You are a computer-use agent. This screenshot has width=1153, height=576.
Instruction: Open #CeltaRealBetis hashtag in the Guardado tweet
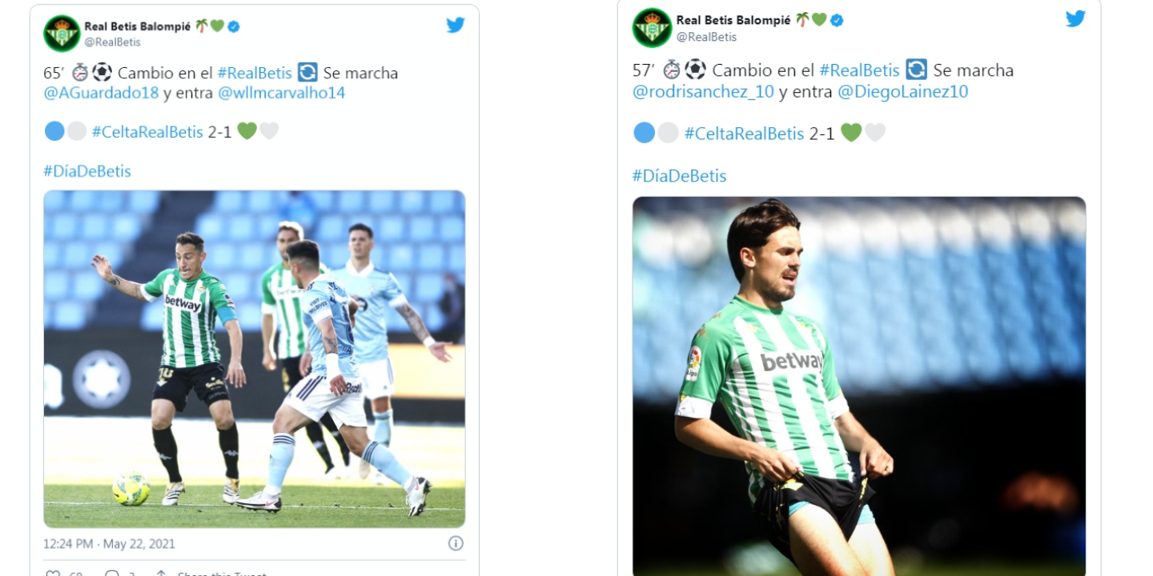[x=147, y=132]
